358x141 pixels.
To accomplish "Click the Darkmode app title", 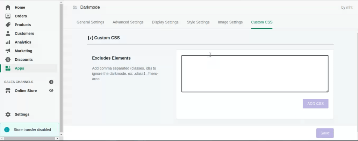I will [90, 7].
